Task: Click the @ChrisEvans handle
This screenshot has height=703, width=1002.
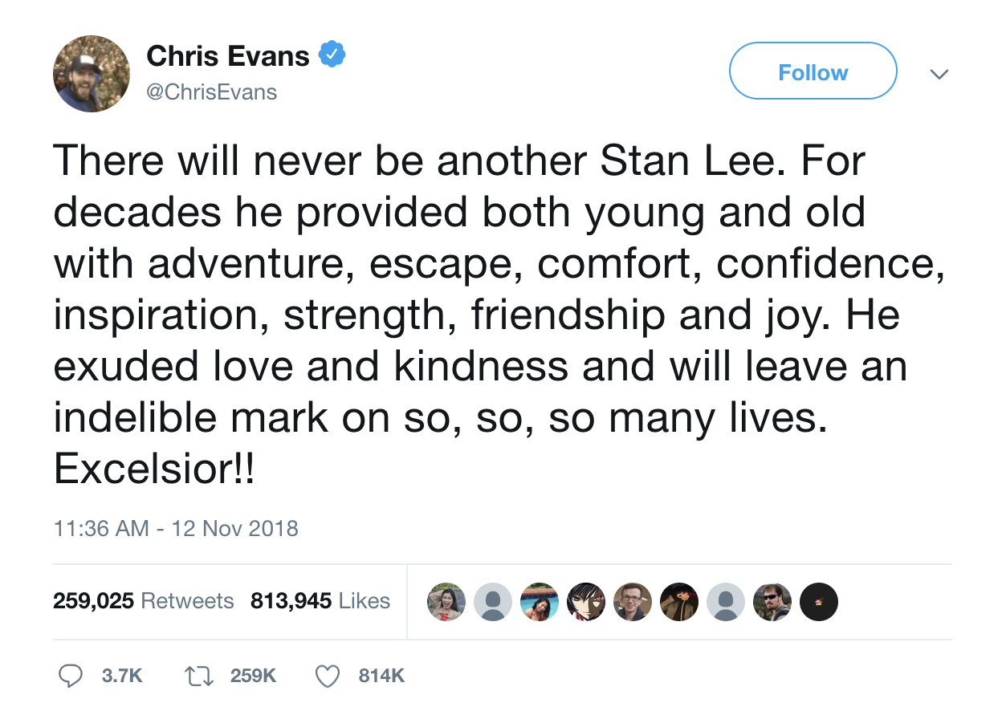Action: click(x=212, y=92)
